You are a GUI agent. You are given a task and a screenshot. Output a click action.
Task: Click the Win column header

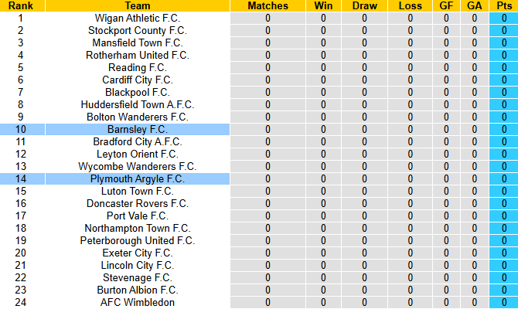323,5
